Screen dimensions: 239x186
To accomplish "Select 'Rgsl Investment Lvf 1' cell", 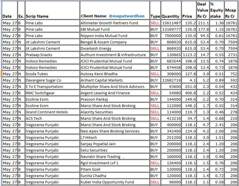I will (x=115, y=163).
